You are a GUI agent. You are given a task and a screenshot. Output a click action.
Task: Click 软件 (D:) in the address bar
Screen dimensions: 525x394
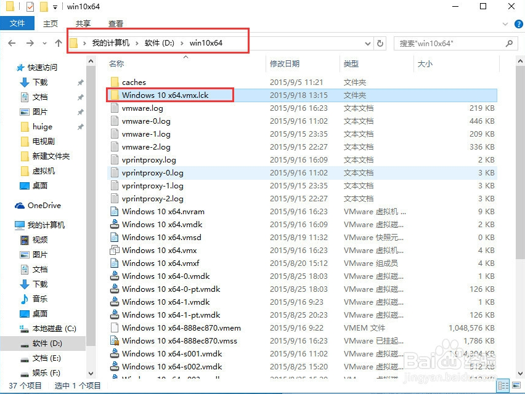point(160,43)
